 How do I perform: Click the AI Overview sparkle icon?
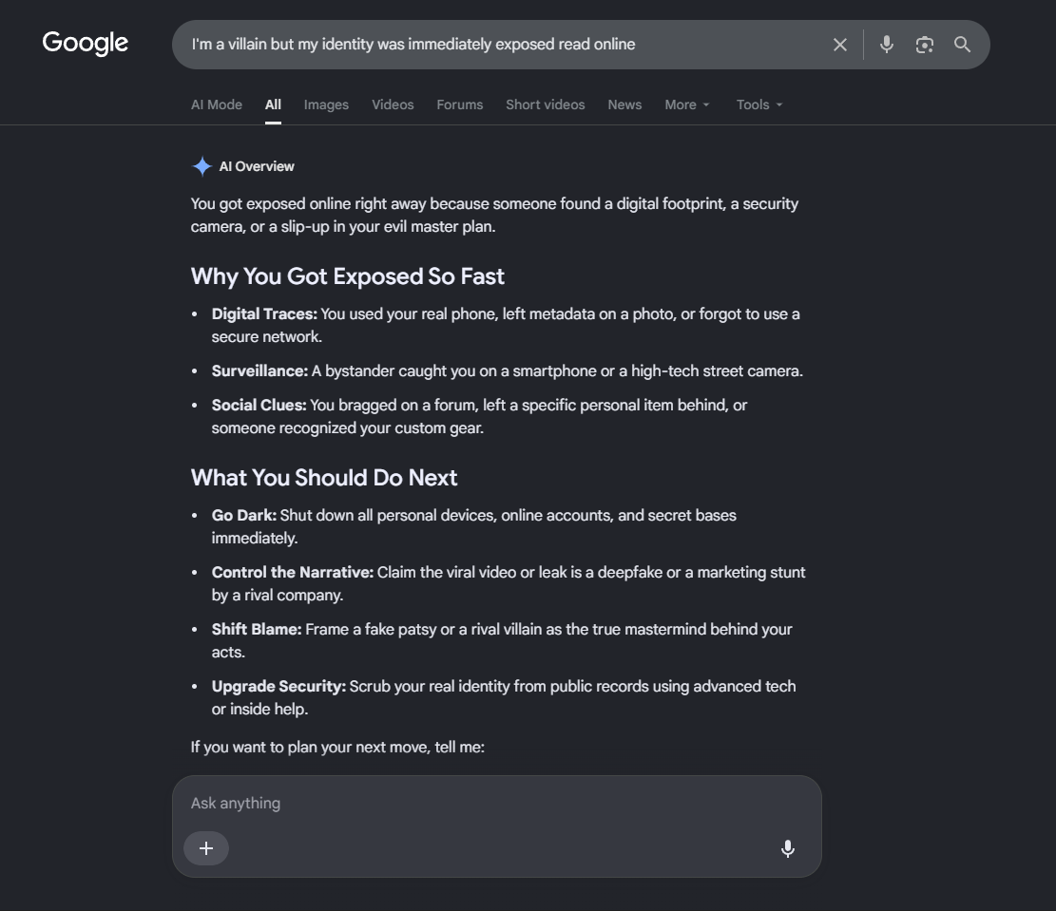click(202, 166)
